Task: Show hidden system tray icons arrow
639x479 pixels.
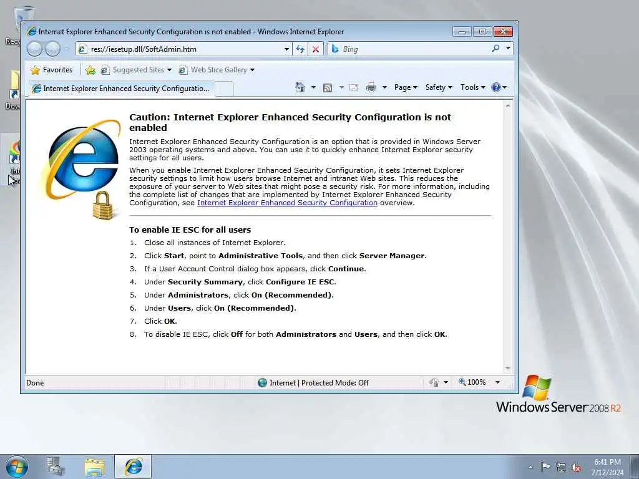Action: pos(530,467)
